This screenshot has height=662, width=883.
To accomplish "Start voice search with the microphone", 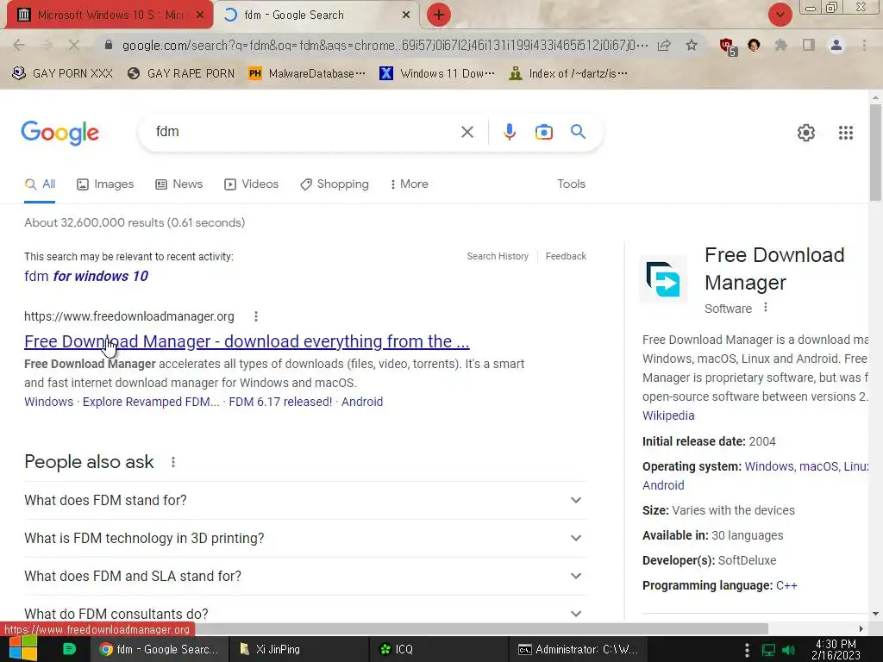I will tap(509, 132).
